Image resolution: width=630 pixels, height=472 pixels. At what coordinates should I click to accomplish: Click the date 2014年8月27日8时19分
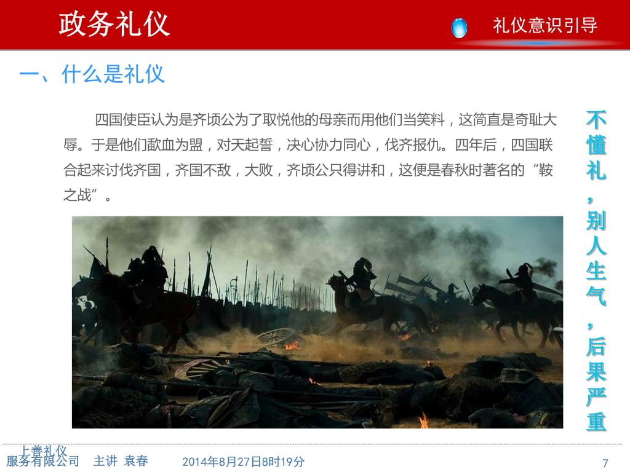(243, 462)
